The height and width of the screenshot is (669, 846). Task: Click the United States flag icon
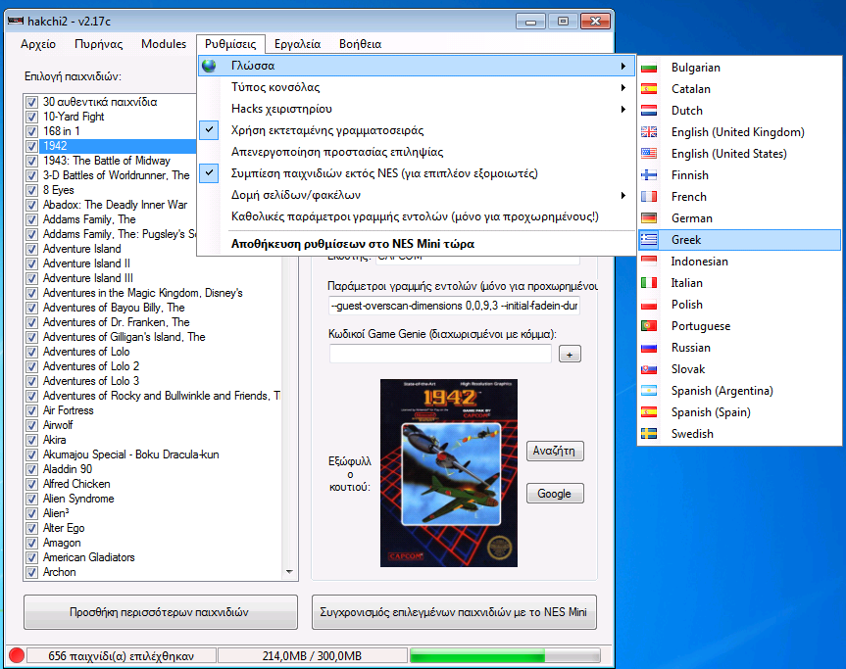[x=649, y=154]
